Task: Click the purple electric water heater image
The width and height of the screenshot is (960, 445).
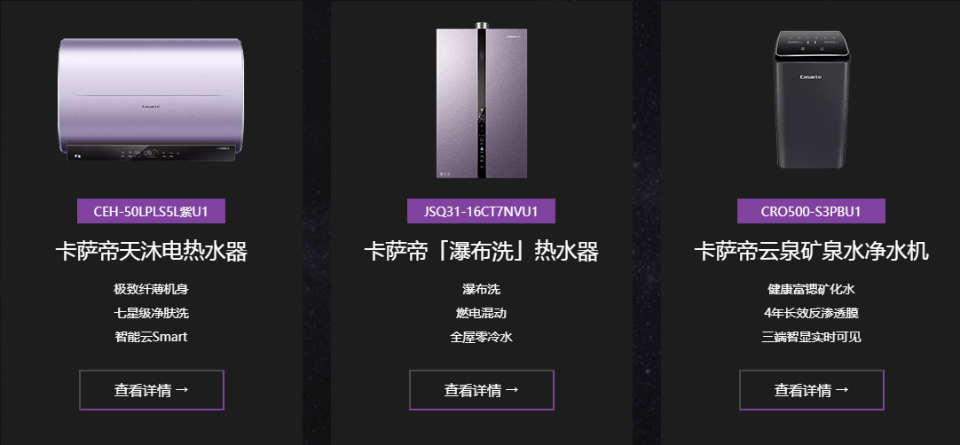Action: [x=151, y=100]
